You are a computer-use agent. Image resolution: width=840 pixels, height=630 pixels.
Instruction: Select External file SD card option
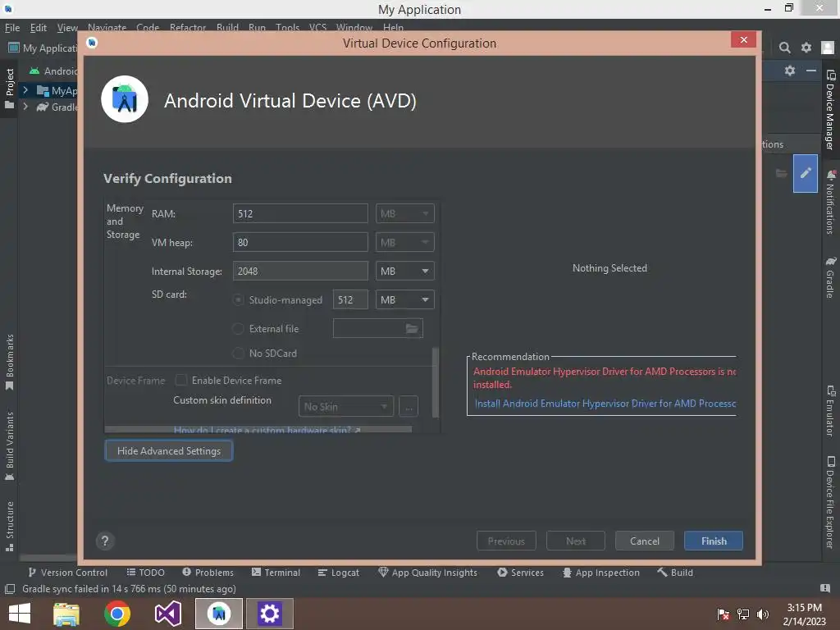click(x=239, y=329)
